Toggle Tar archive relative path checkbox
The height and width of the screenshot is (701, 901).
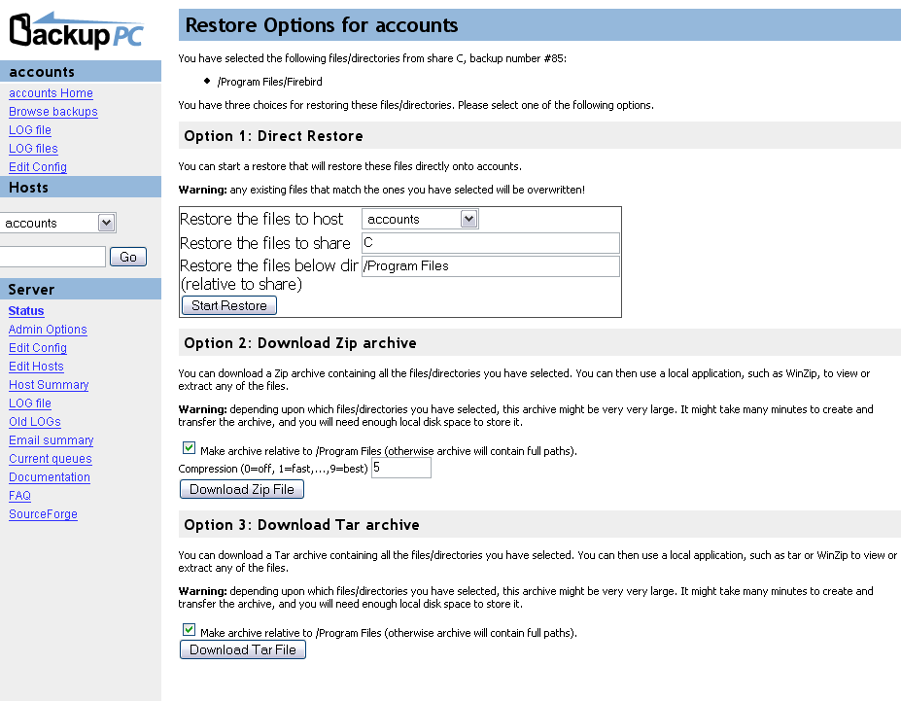click(x=189, y=629)
